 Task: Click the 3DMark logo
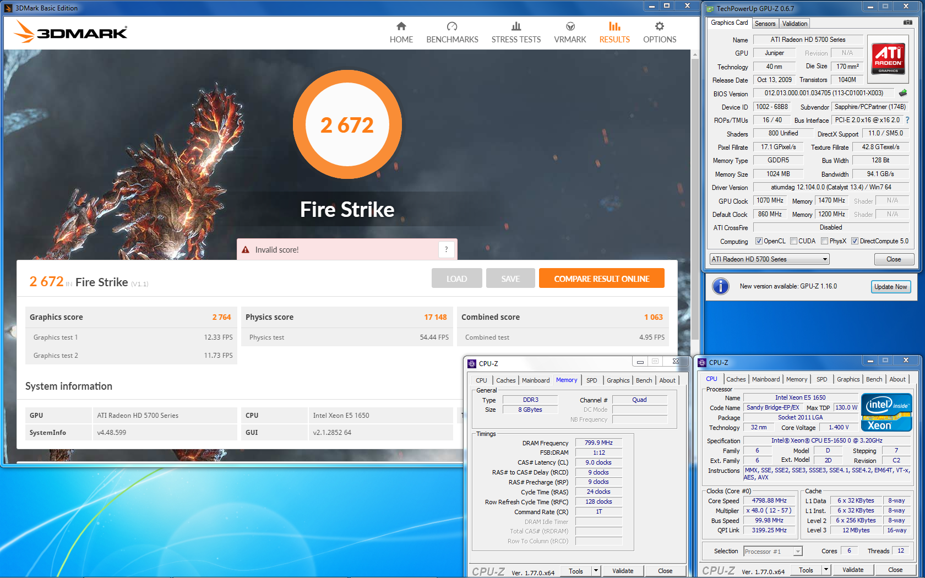pos(70,32)
